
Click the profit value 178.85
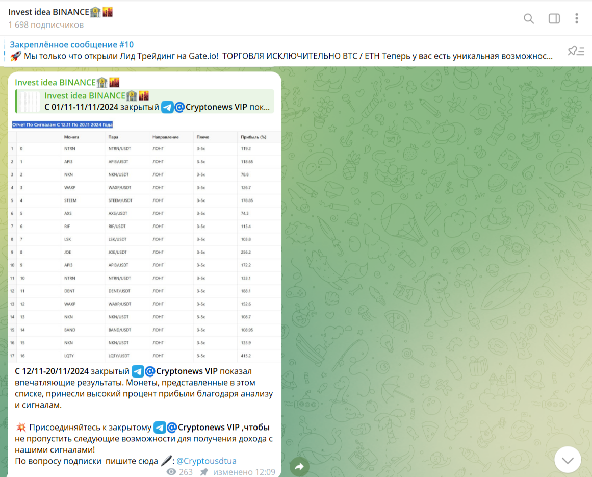[247, 200]
